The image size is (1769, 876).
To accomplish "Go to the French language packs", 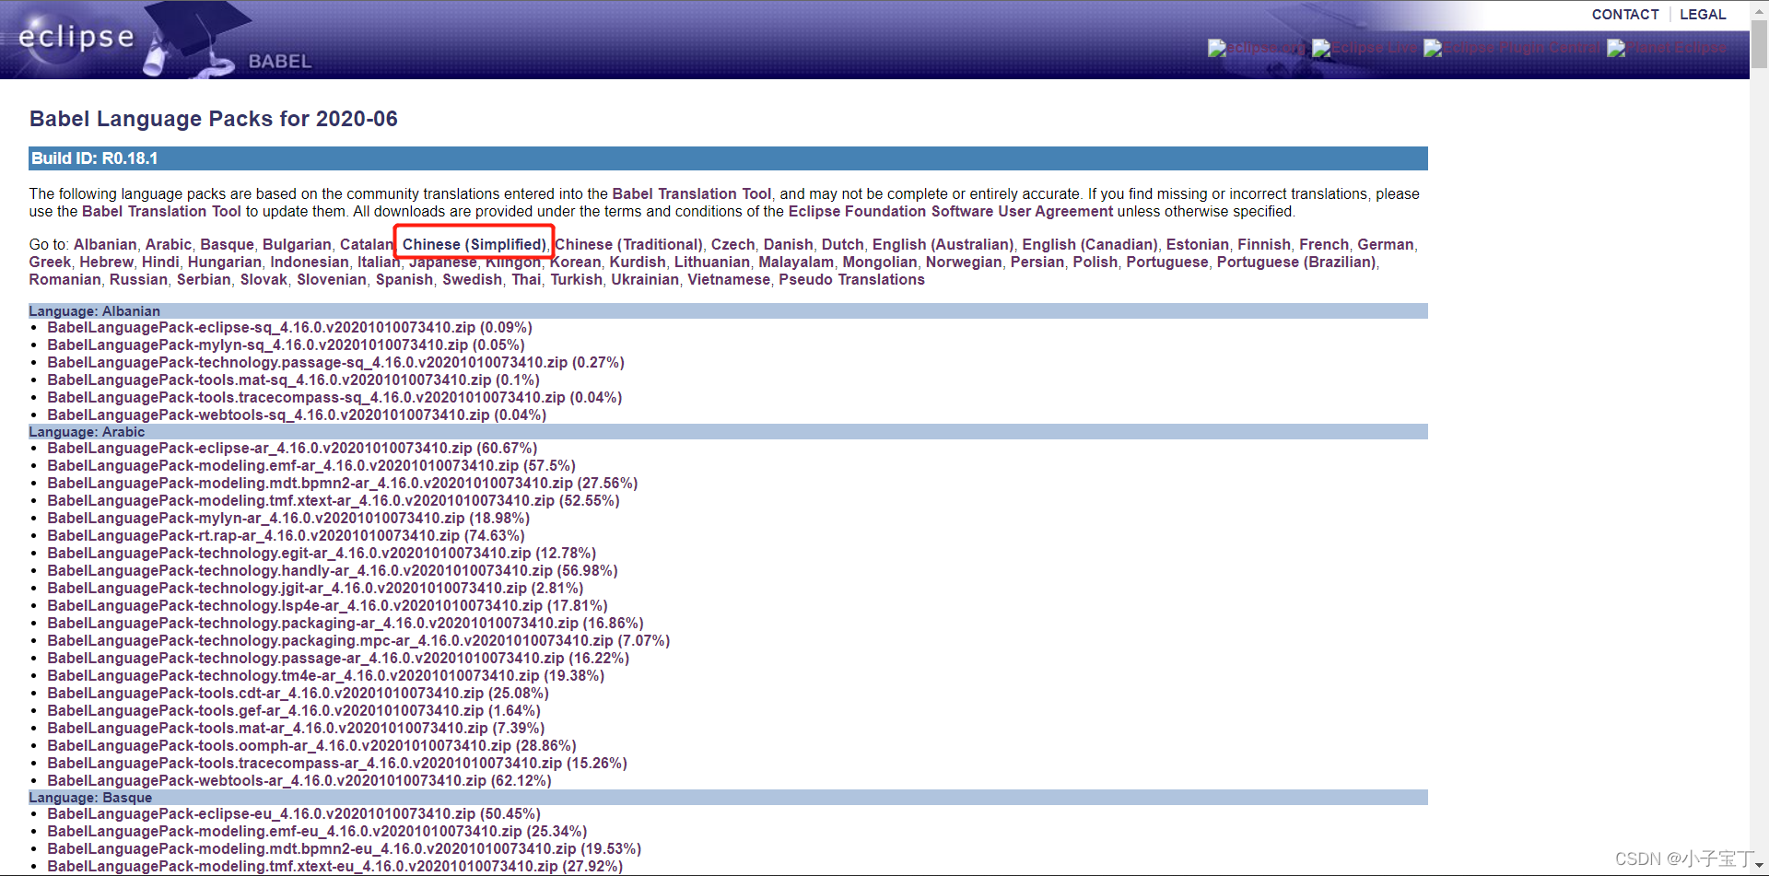I will (x=1324, y=244).
